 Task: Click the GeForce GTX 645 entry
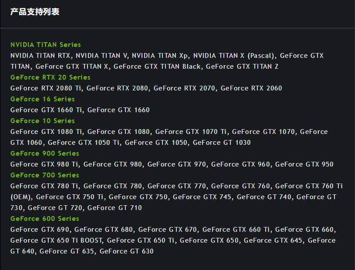pos(273,240)
